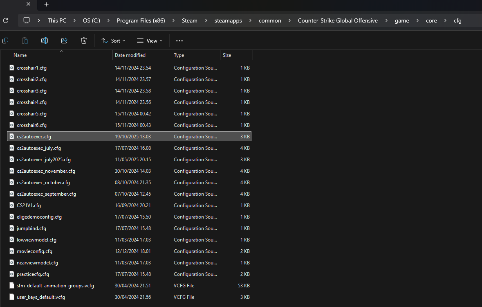Close the current tab
482x307 pixels.
point(28,5)
